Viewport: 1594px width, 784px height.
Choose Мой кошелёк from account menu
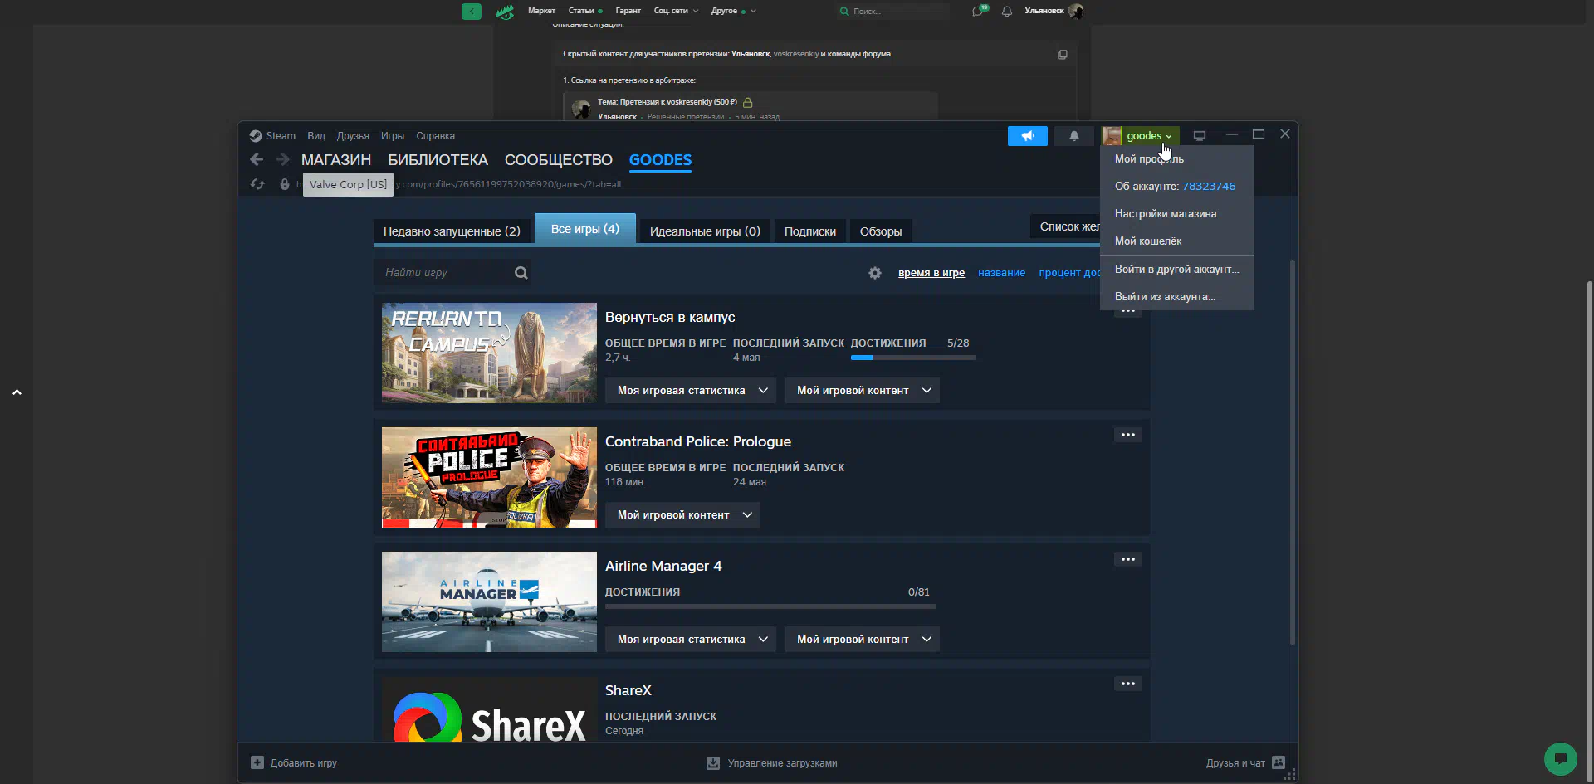1176,241
